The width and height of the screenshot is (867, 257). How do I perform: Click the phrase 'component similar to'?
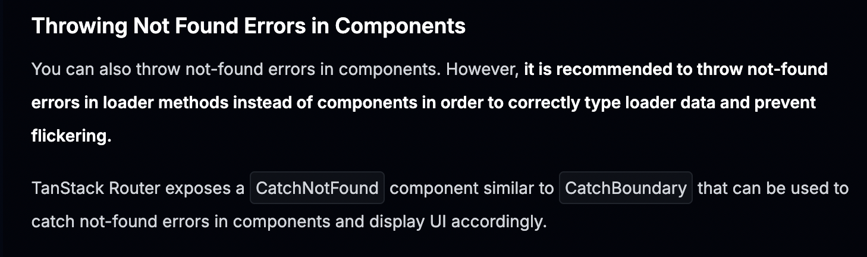click(472, 189)
